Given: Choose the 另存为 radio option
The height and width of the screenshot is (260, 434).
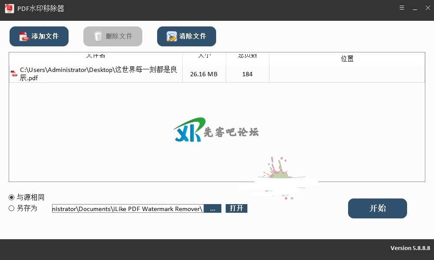Looking at the screenshot, I should (x=12, y=208).
